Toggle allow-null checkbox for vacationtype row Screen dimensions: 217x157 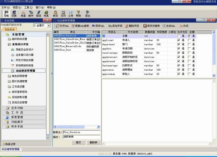point(179,53)
